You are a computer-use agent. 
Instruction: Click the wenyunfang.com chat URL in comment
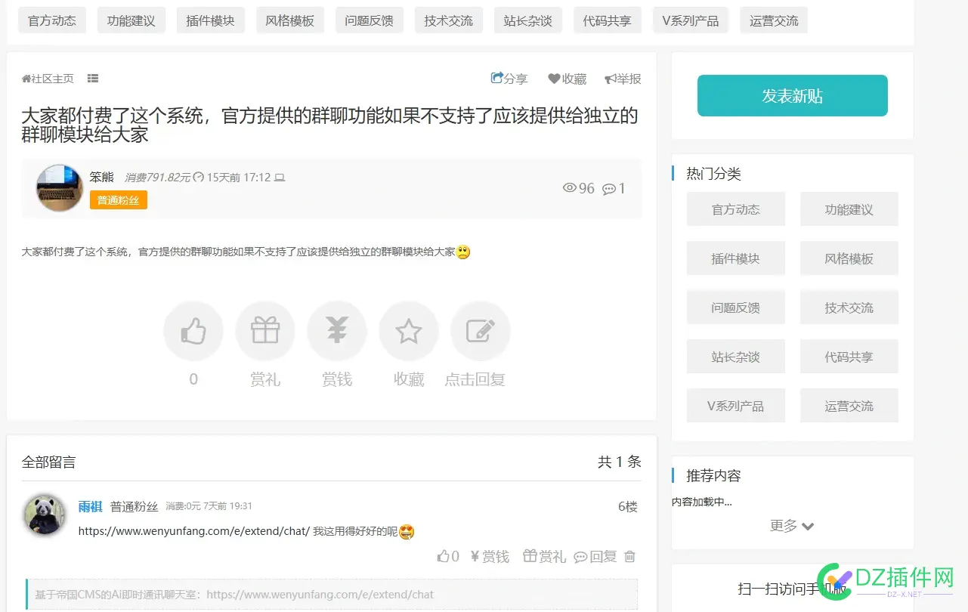194,531
